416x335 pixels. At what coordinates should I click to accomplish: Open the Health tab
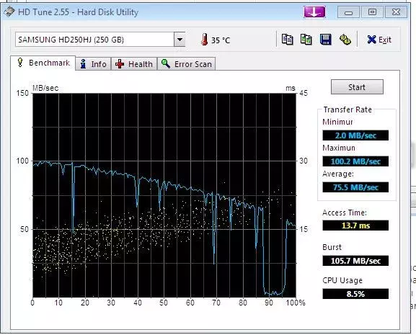click(134, 64)
